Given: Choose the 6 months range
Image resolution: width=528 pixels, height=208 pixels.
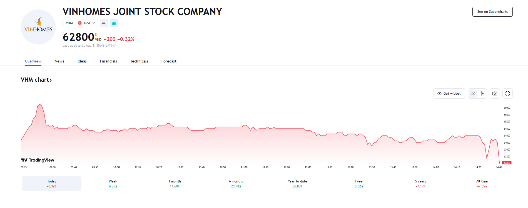Looking at the screenshot, I should (x=236, y=184).
